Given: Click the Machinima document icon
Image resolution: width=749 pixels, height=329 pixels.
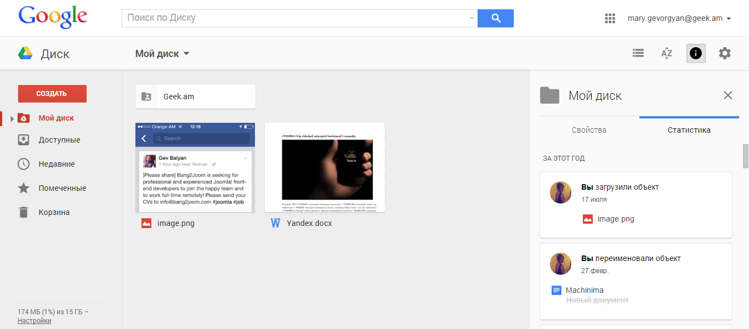Looking at the screenshot, I should pyautogui.click(x=557, y=290).
